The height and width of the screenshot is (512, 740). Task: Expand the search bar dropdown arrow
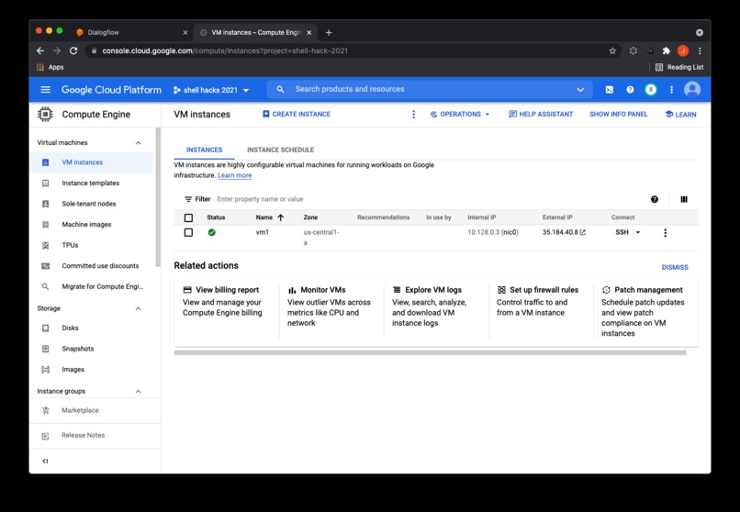tap(580, 90)
